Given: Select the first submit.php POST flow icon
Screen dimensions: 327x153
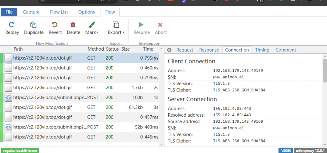Looking at the screenshot, I should [9, 98].
